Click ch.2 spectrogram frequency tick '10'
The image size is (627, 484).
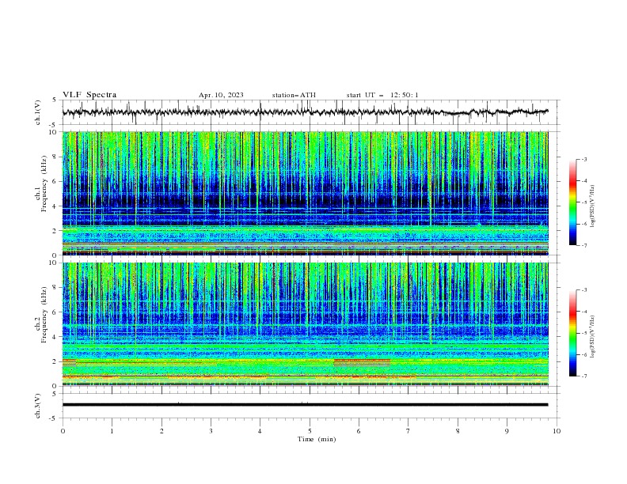[55, 263]
